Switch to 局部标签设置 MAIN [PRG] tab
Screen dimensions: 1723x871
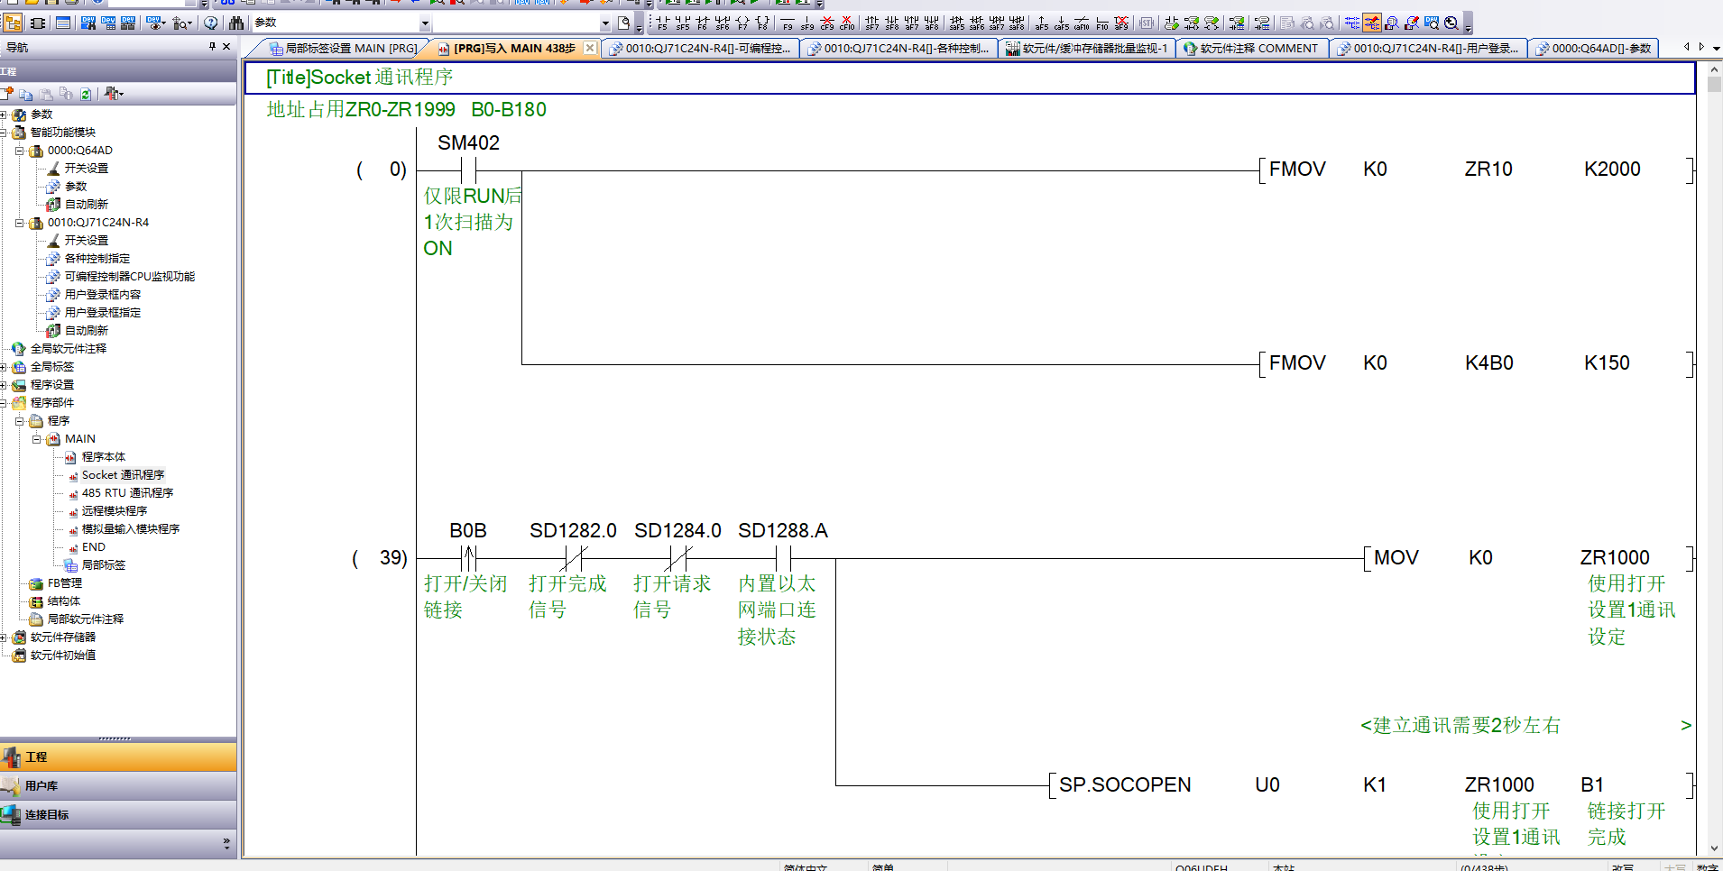click(343, 49)
